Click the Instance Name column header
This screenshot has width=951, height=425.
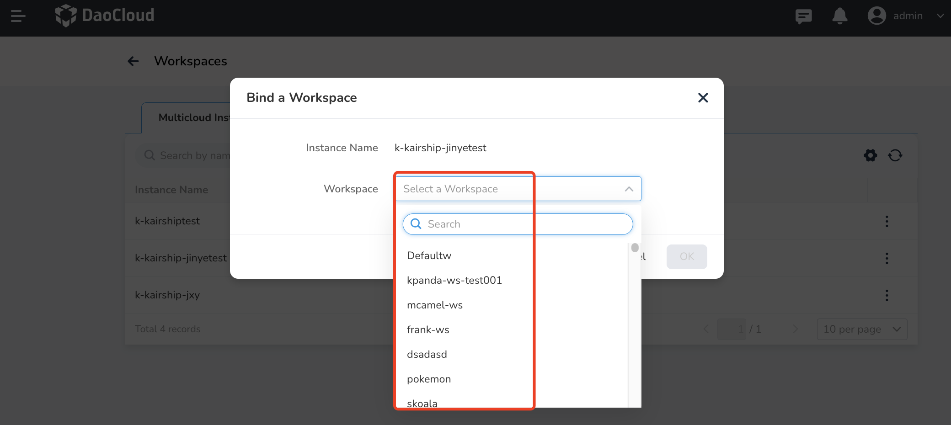(x=171, y=190)
